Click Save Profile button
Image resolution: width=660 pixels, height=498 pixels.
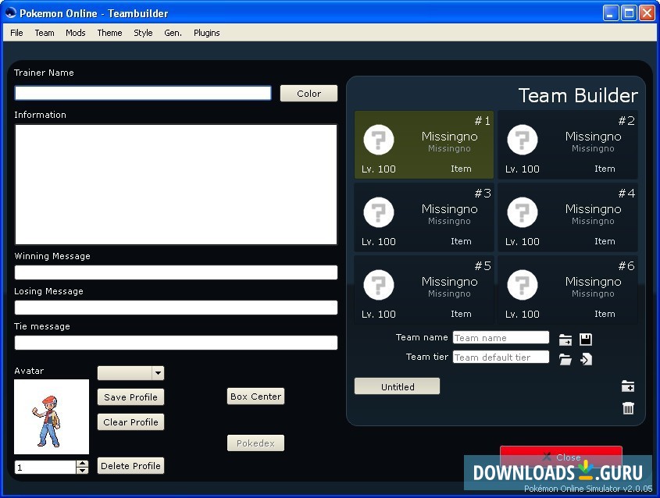pos(130,397)
